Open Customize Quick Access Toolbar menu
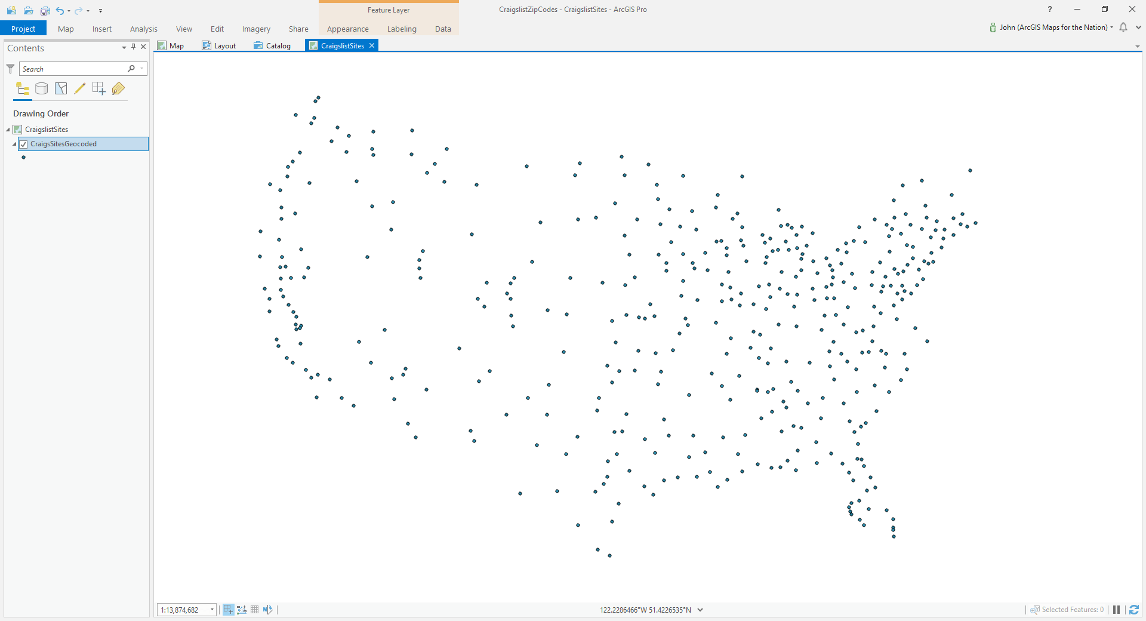The height and width of the screenshot is (621, 1146). click(x=100, y=11)
